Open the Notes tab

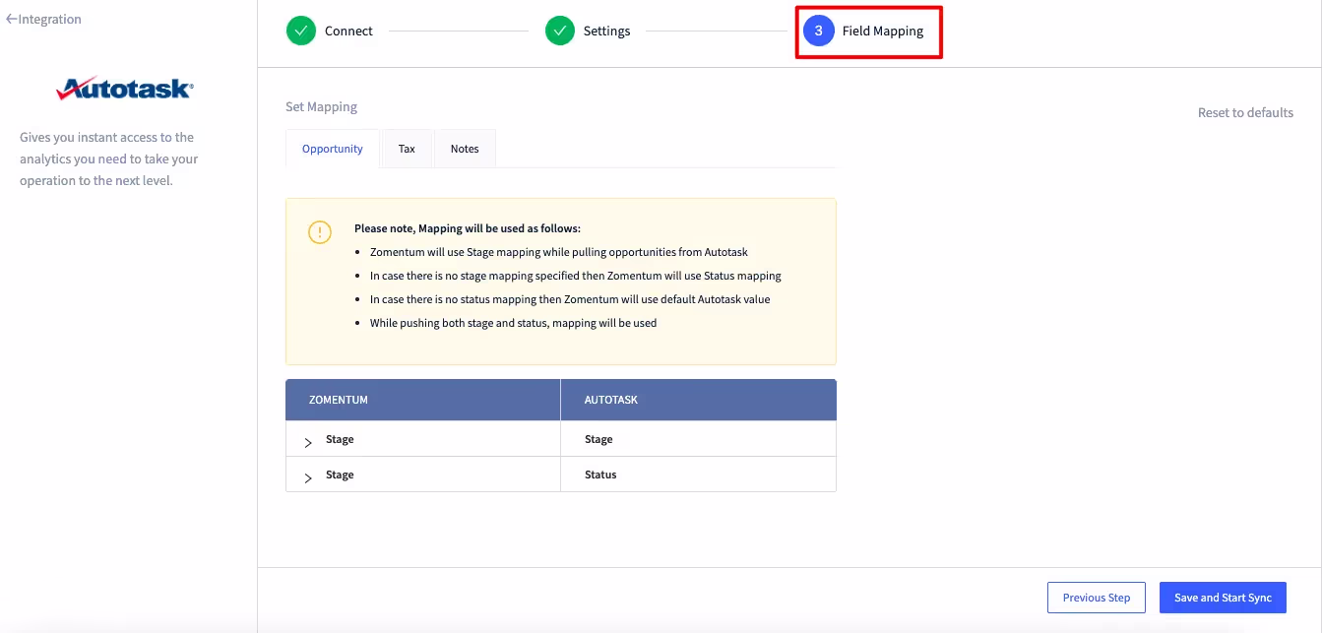click(465, 149)
